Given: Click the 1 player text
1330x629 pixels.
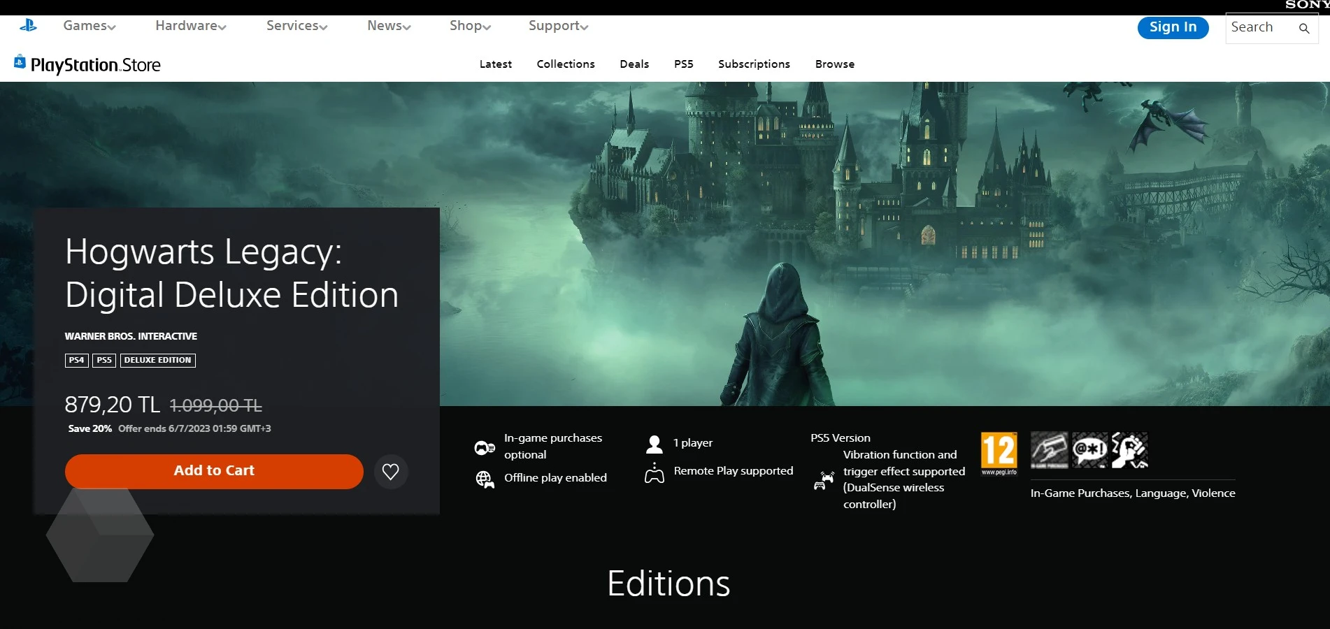Looking at the screenshot, I should (x=693, y=443).
